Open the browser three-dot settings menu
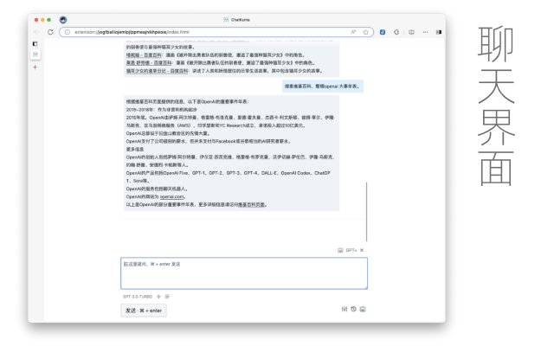Screen dimensions: 554x346 425,32
